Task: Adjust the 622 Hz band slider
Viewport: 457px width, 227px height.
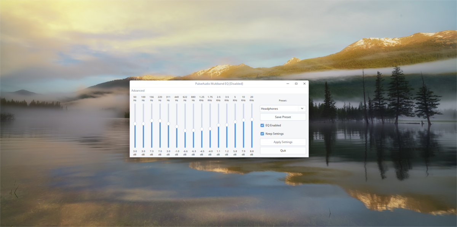Action: [x=185, y=130]
